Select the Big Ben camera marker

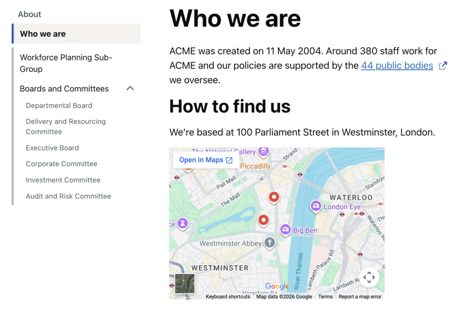pyautogui.click(x=285, y=229)
